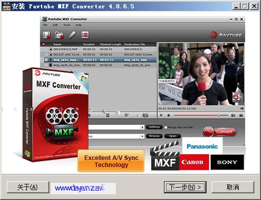Viewport: 261px width, 200px height.
Task: Open the www.dayanzai website link
Action: click(83, 188)
